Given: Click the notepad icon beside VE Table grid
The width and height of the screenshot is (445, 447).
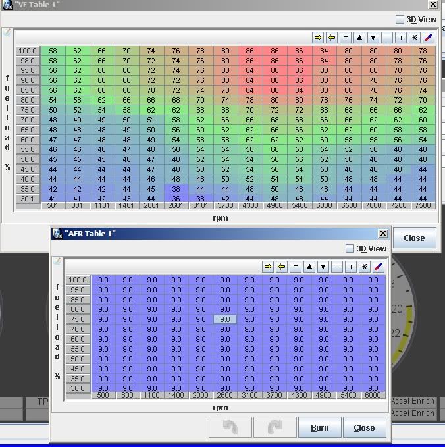Looking at the screenshot, I should tap(7, 32).
